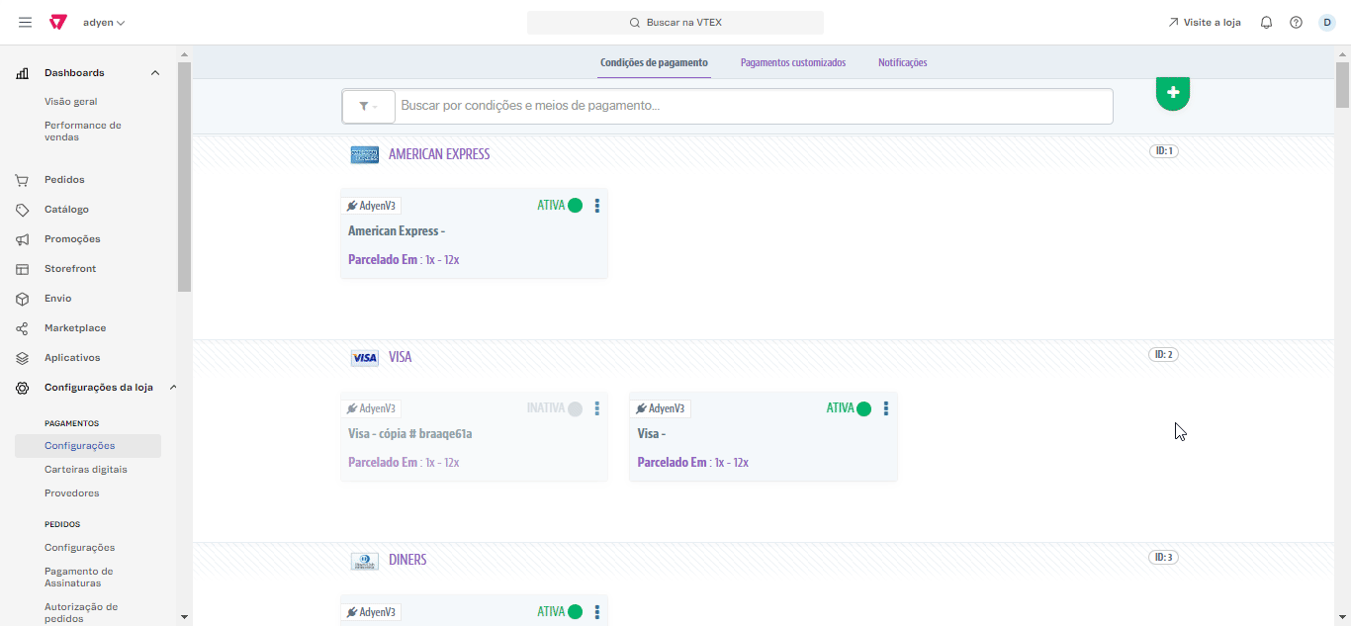Viewport: 1351px width, 626px height.
Task: Click the Aplicativos layers icon
Action: click(x=22, y=358)
